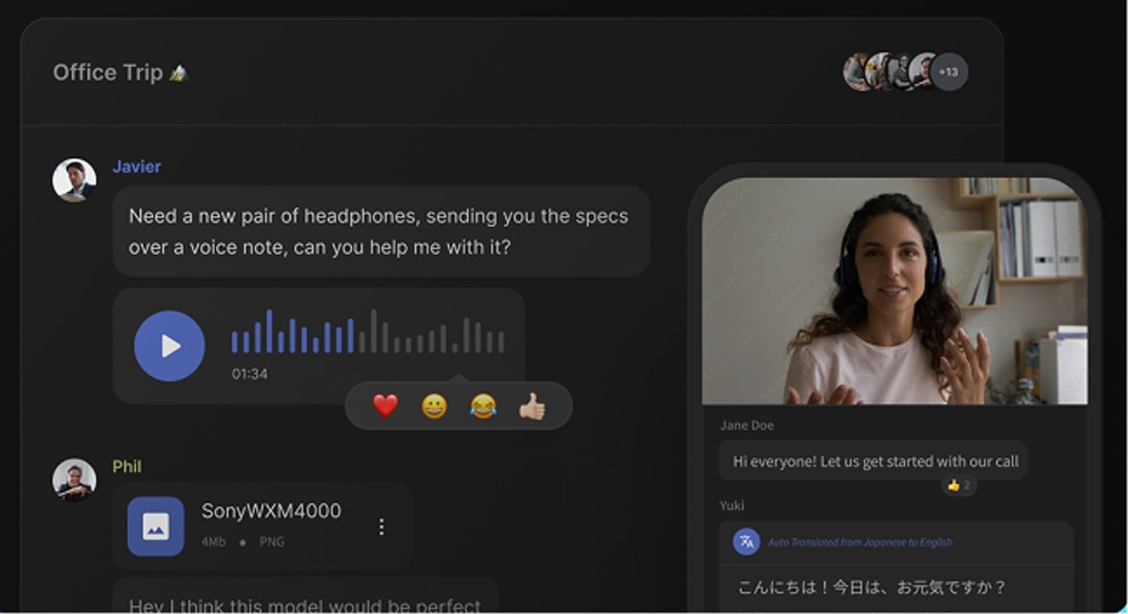Click Phil's name above the file
Screen dimensions: 1128x614
(127, 467)
